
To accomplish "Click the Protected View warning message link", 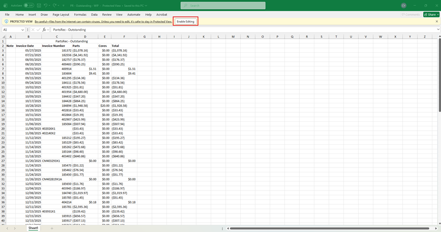I will [103, 22].
